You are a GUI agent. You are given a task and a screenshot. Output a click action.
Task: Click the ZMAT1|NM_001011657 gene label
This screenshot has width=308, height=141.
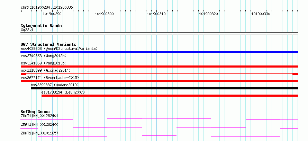39,133
